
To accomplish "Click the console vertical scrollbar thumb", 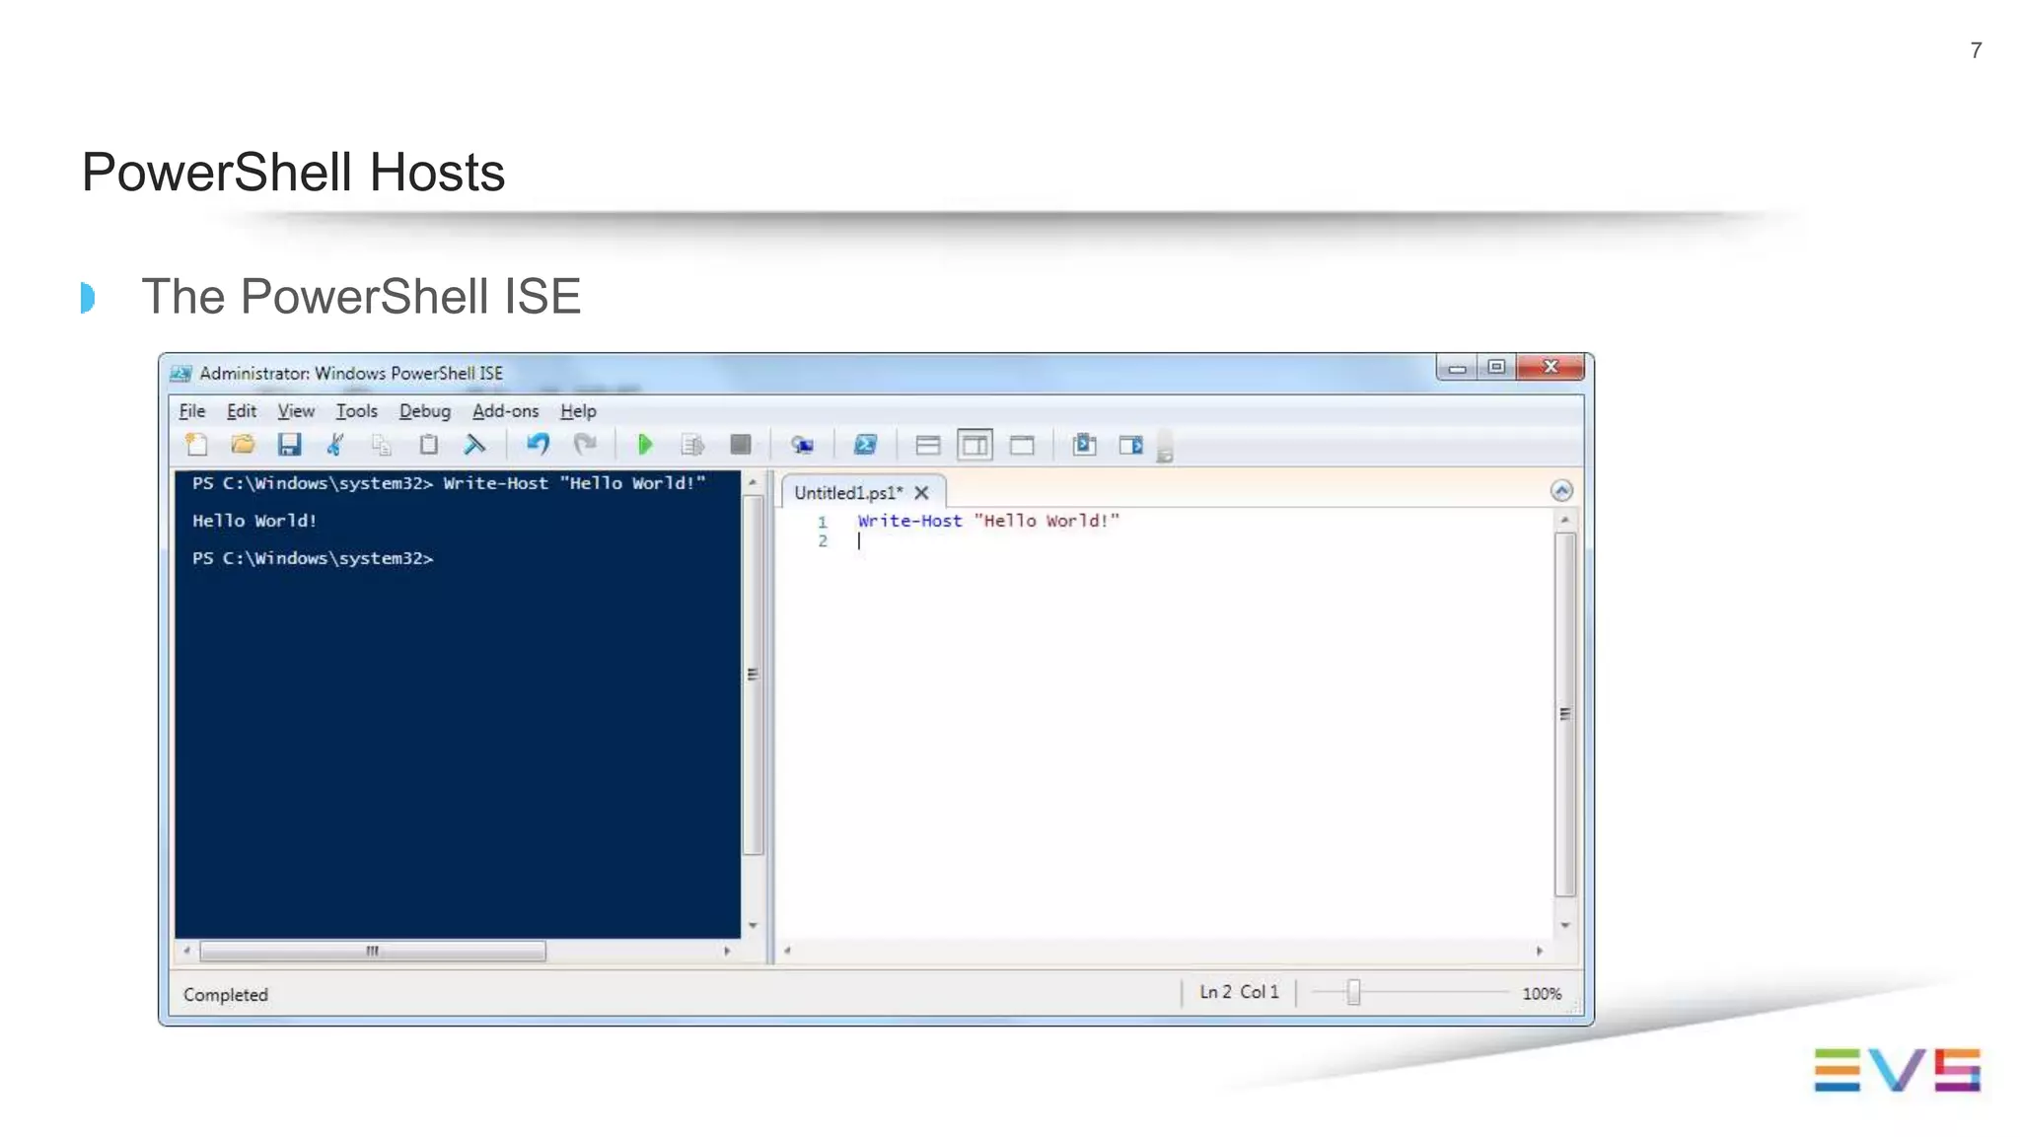I will click(x=753, y=675).
